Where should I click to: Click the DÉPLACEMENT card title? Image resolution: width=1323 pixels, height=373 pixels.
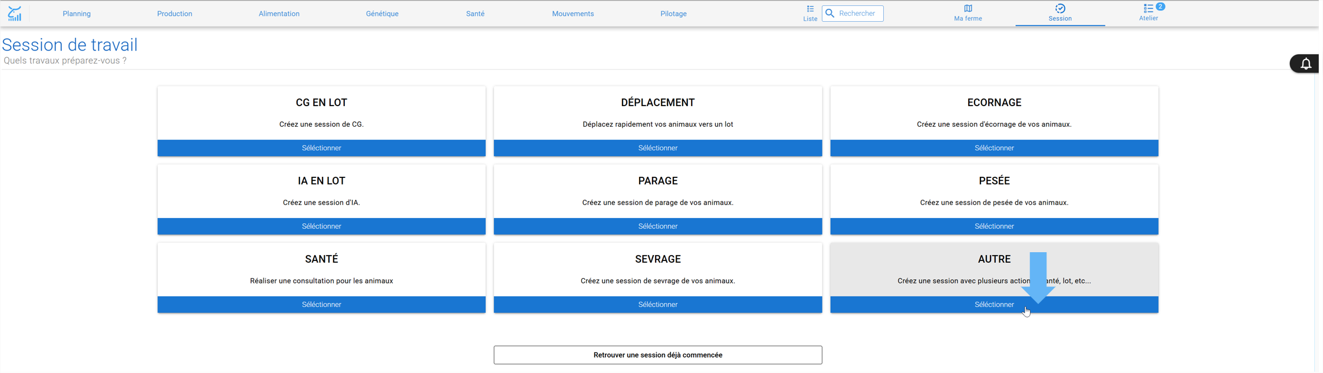[x=658, y=103]
